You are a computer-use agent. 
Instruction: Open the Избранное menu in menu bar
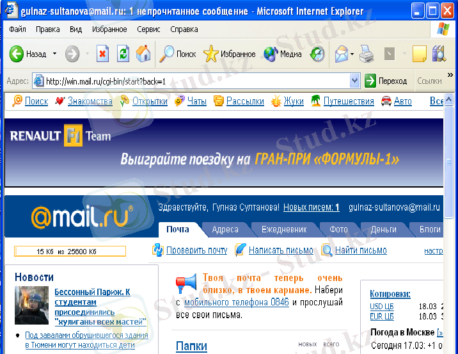(x=109, y=29)
